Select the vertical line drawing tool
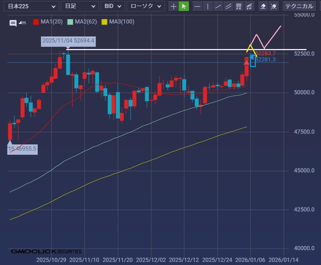321x265 pixels. point(208,6)
